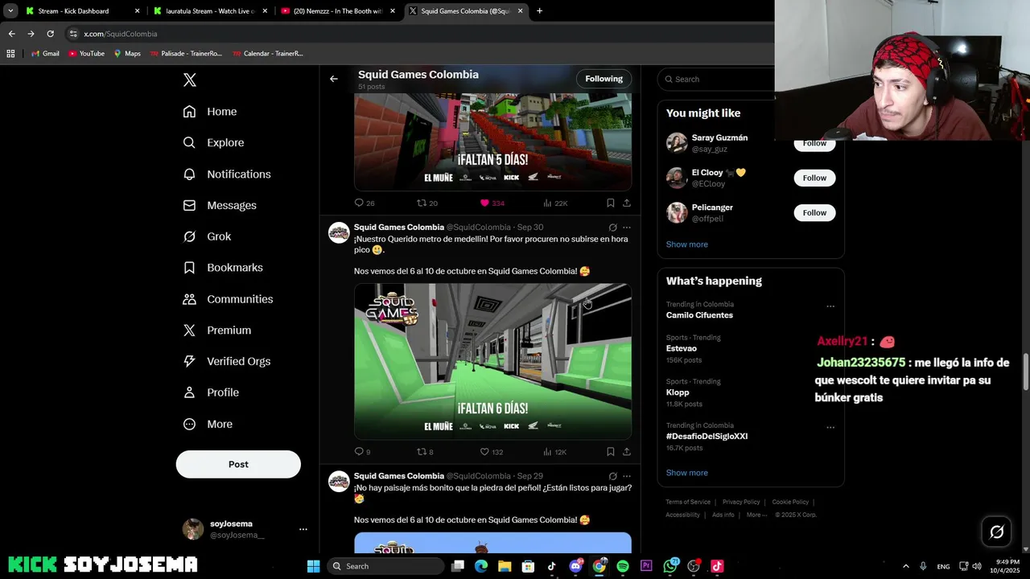Open the X logo home link
The height and width of the screenshot is (579, 1030).
(190, 80)
